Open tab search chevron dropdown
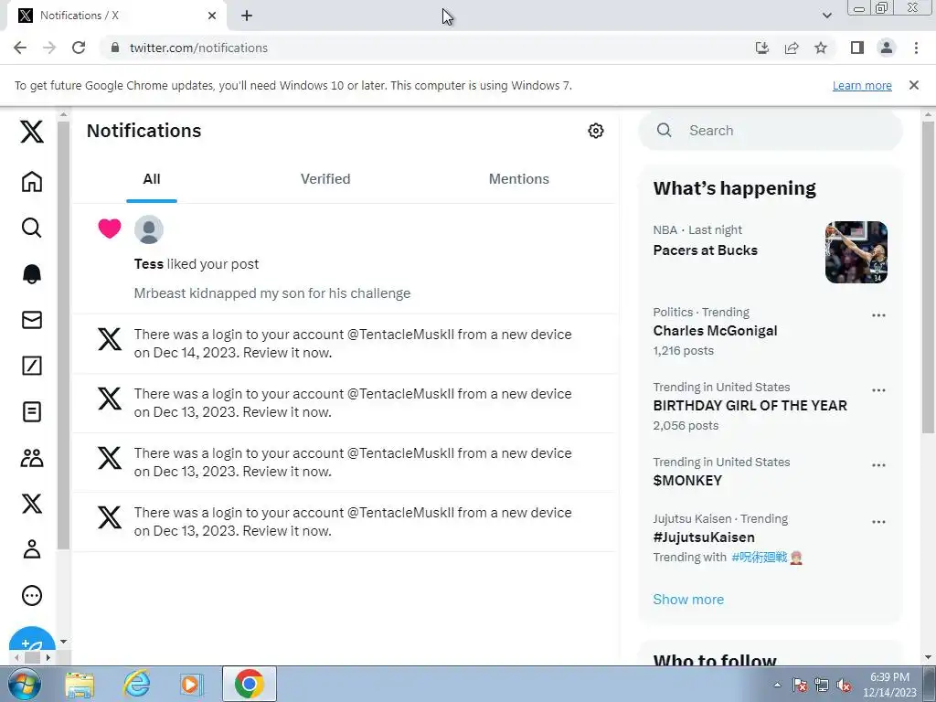 click(x=826, y=16)
